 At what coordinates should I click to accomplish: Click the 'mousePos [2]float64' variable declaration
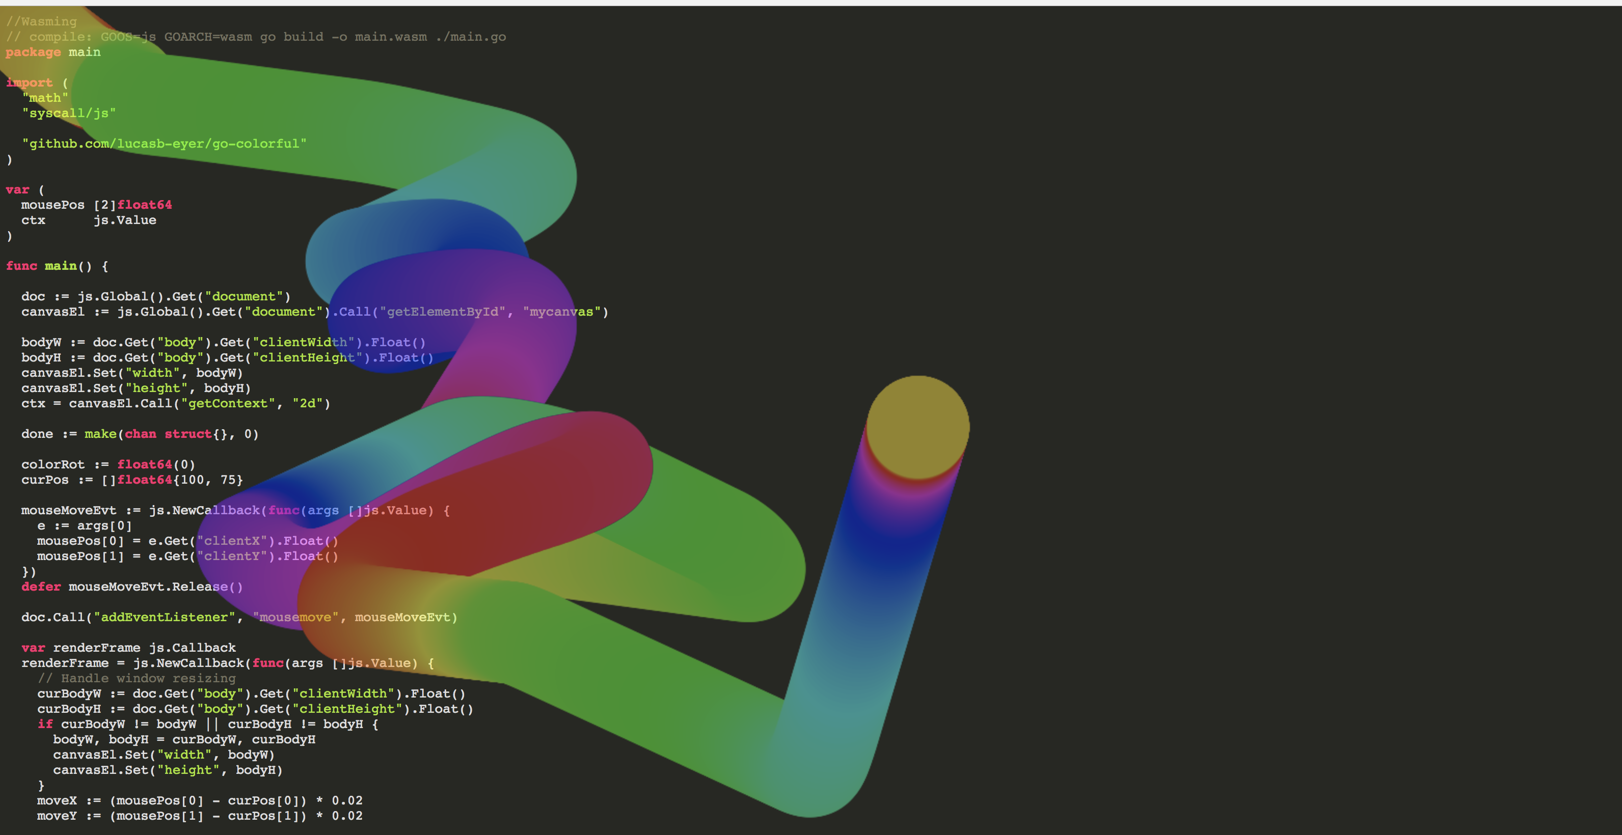tap(96, 205)
